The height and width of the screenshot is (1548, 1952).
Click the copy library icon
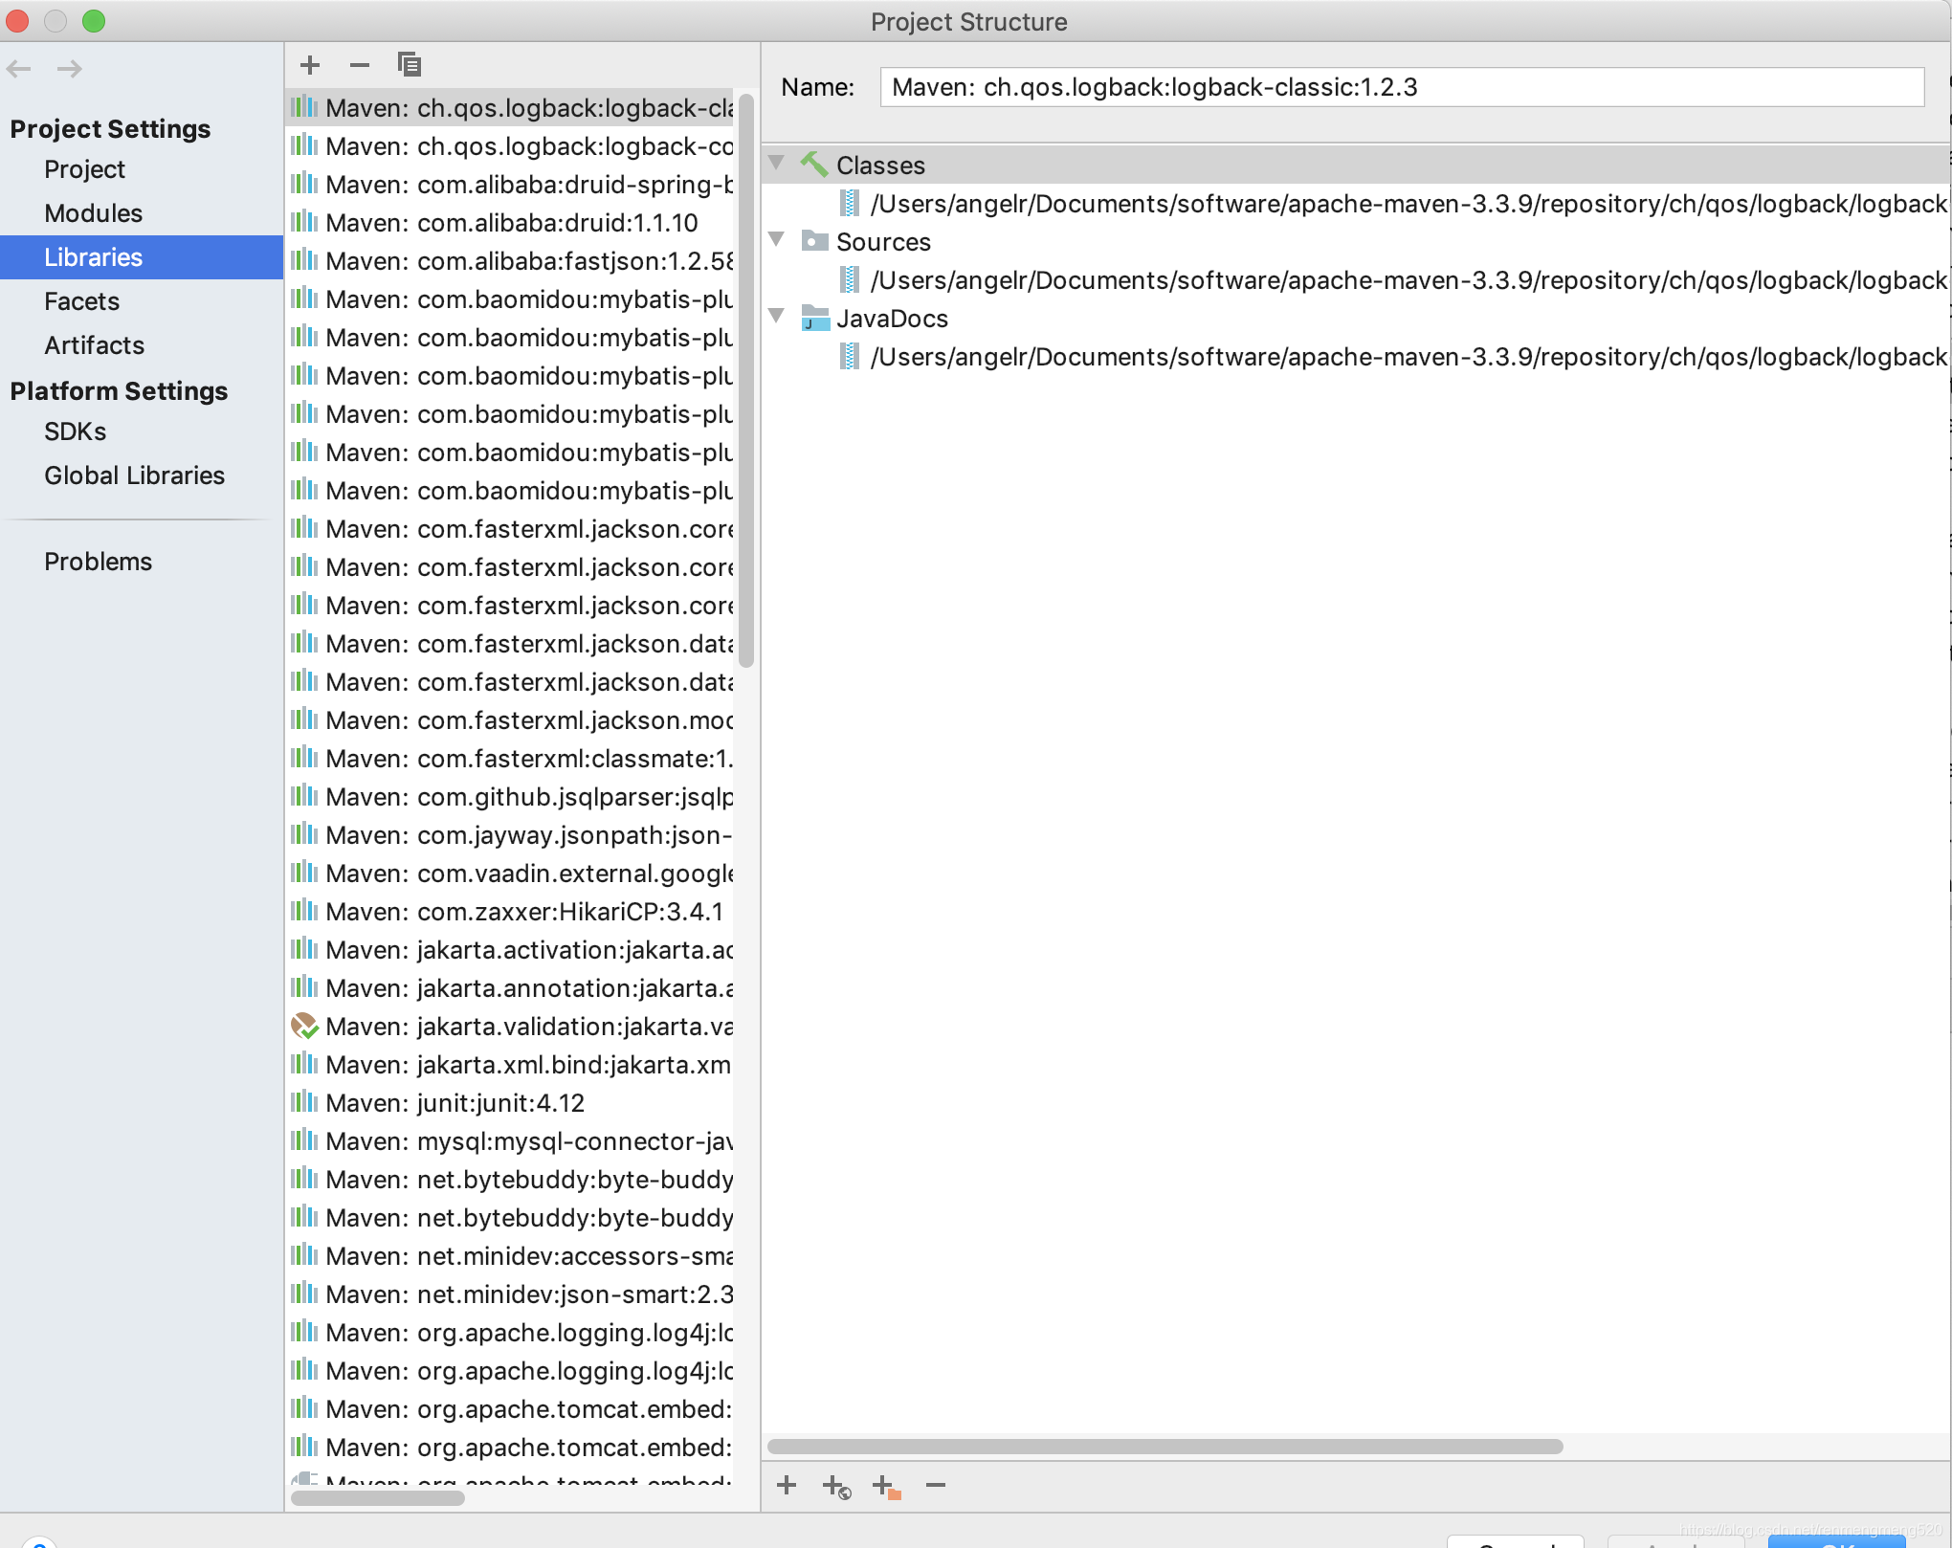click(410, 65)
